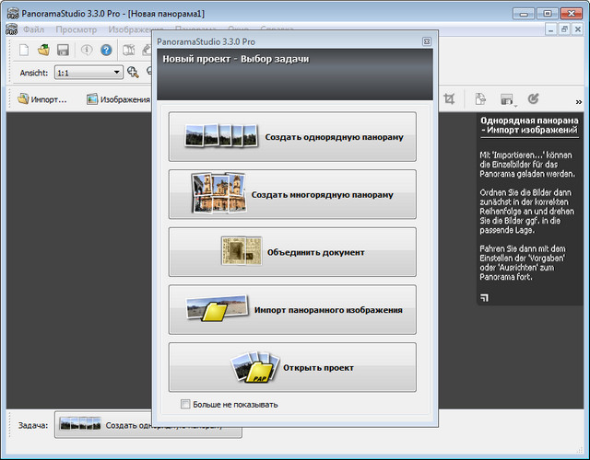
Task: Click 'Открыть проект' button
Action: pos(292,367)
